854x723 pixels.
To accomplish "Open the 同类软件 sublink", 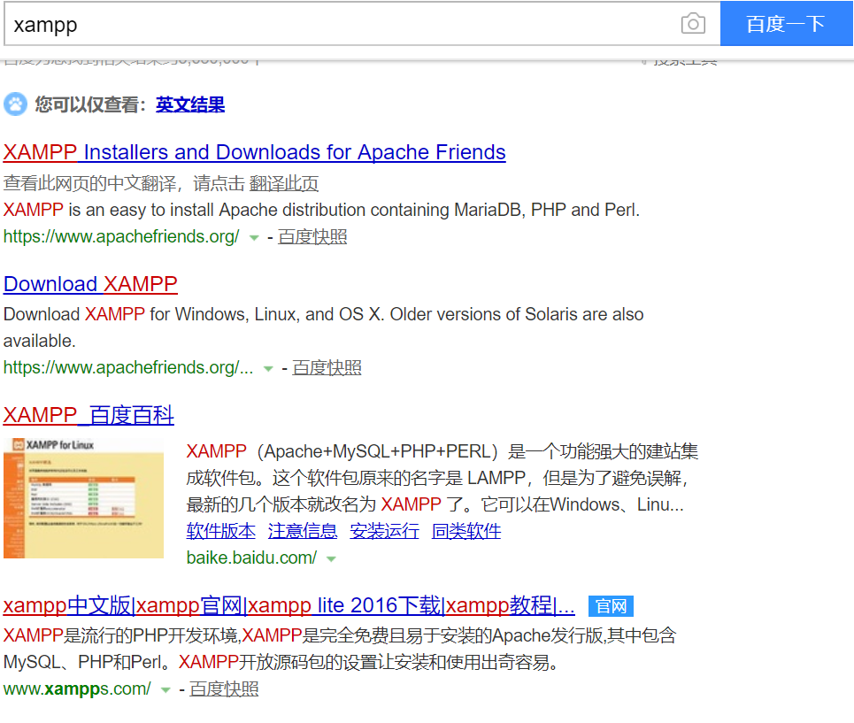I will 466,531.
